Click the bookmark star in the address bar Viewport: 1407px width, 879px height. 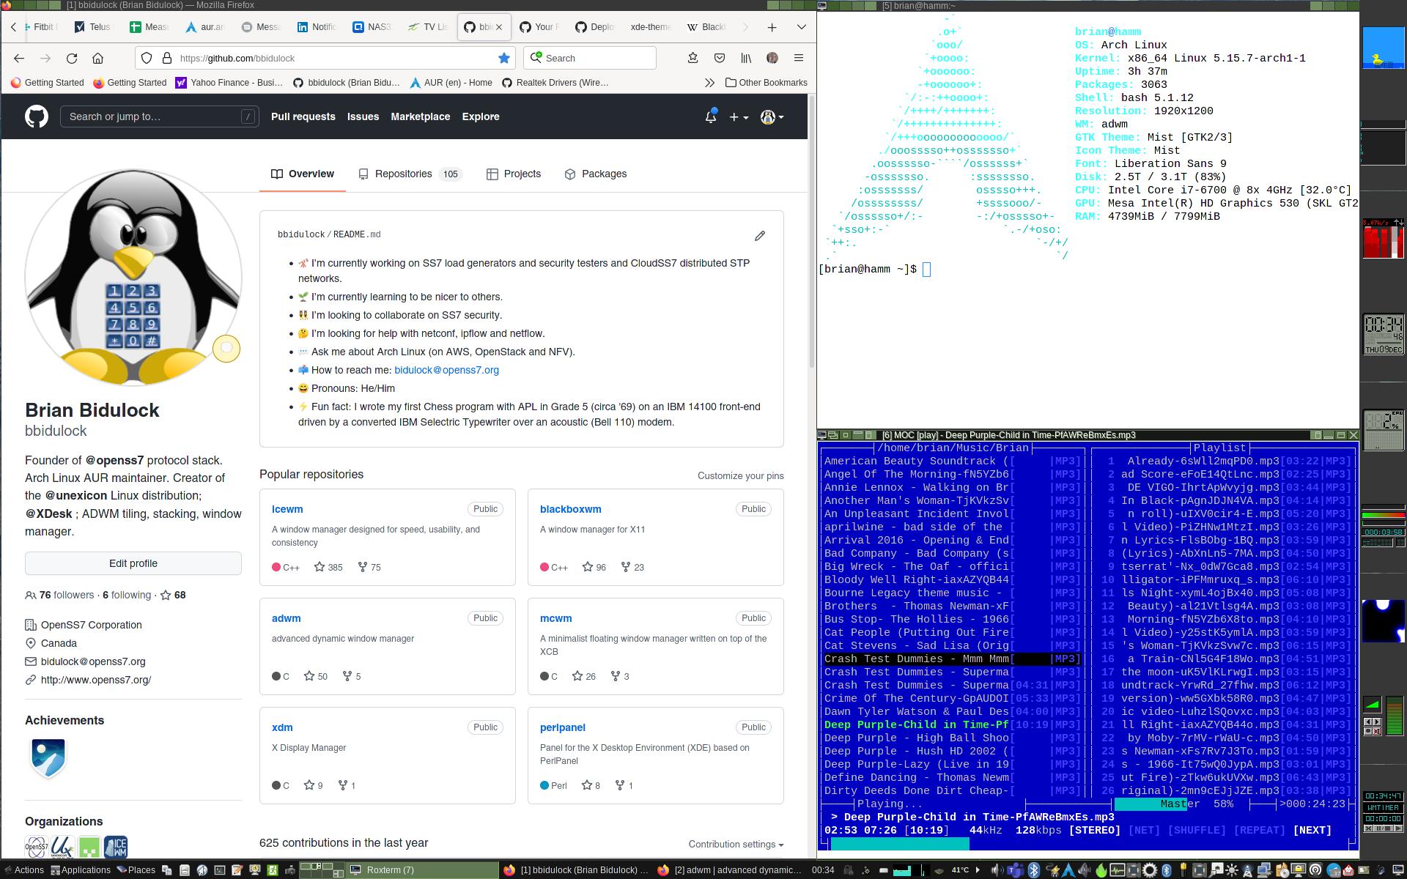[504, 58]
